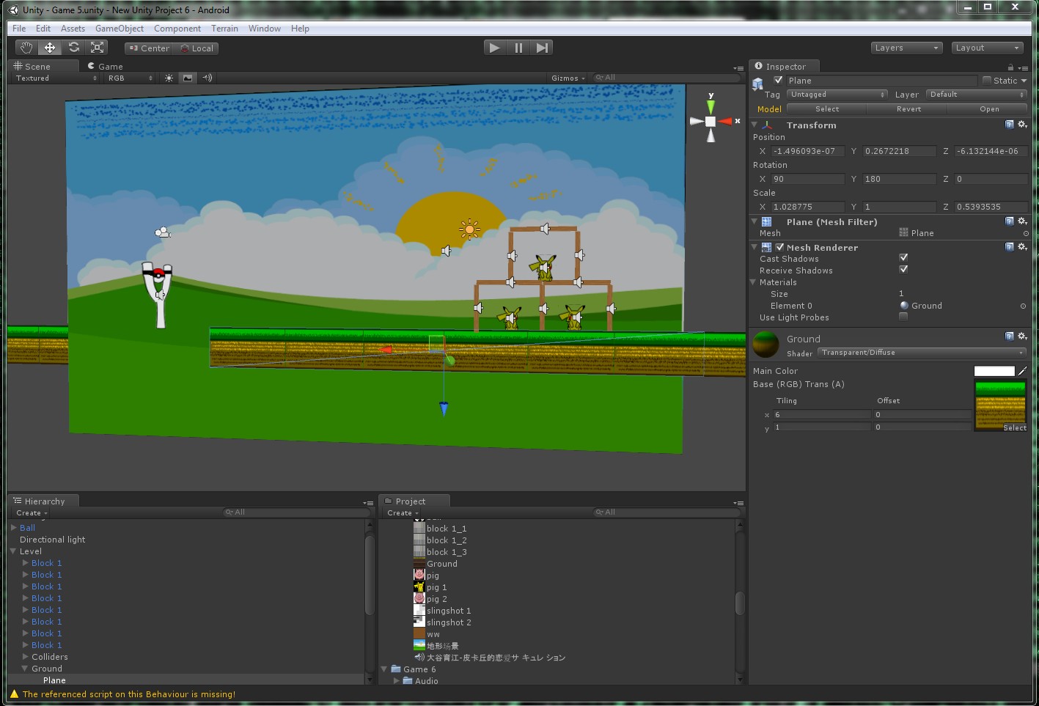Open the Textured draw mode dropdown
Viewport: 1039px width, 706px height.
(55, 78)
